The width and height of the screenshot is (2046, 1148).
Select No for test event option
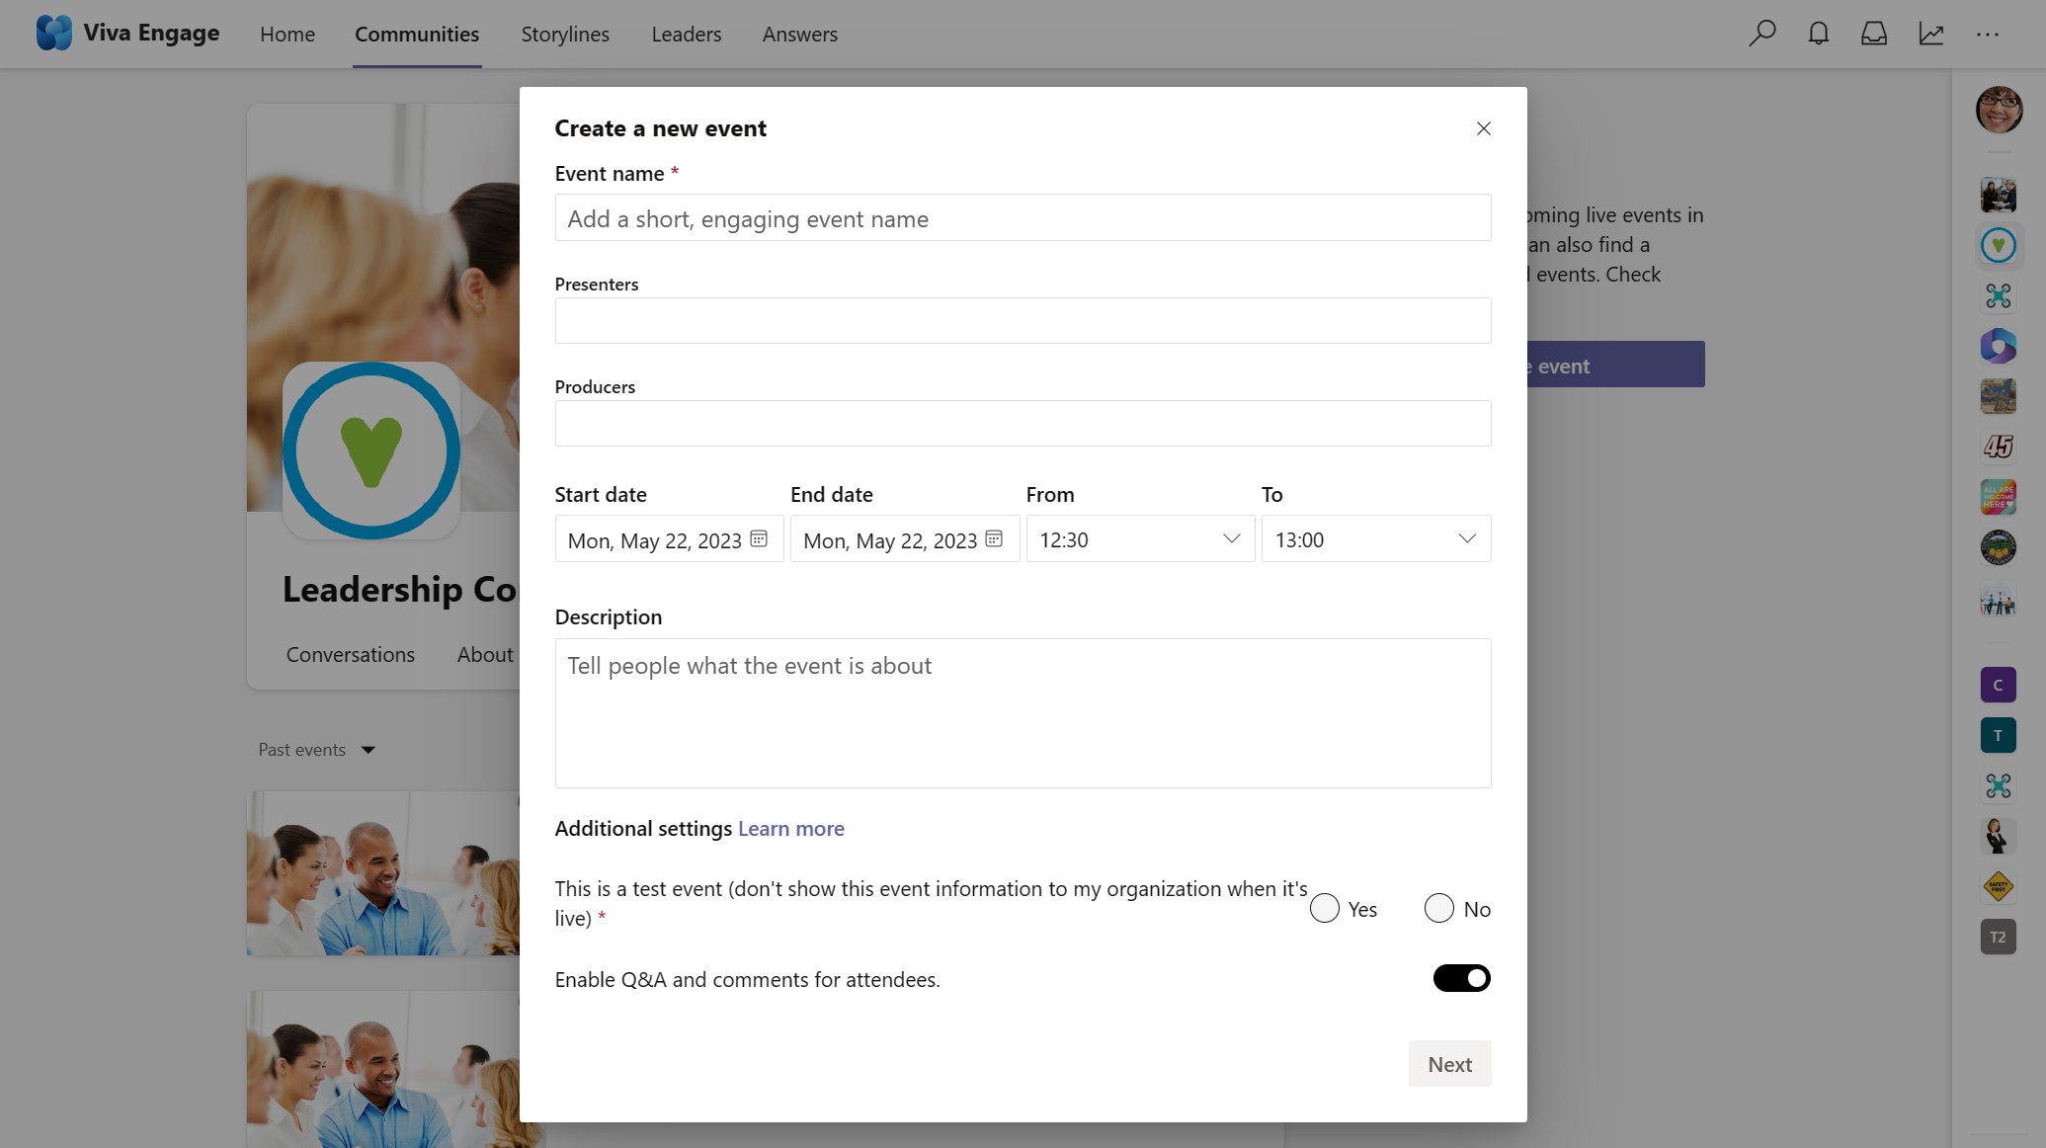1438,907
